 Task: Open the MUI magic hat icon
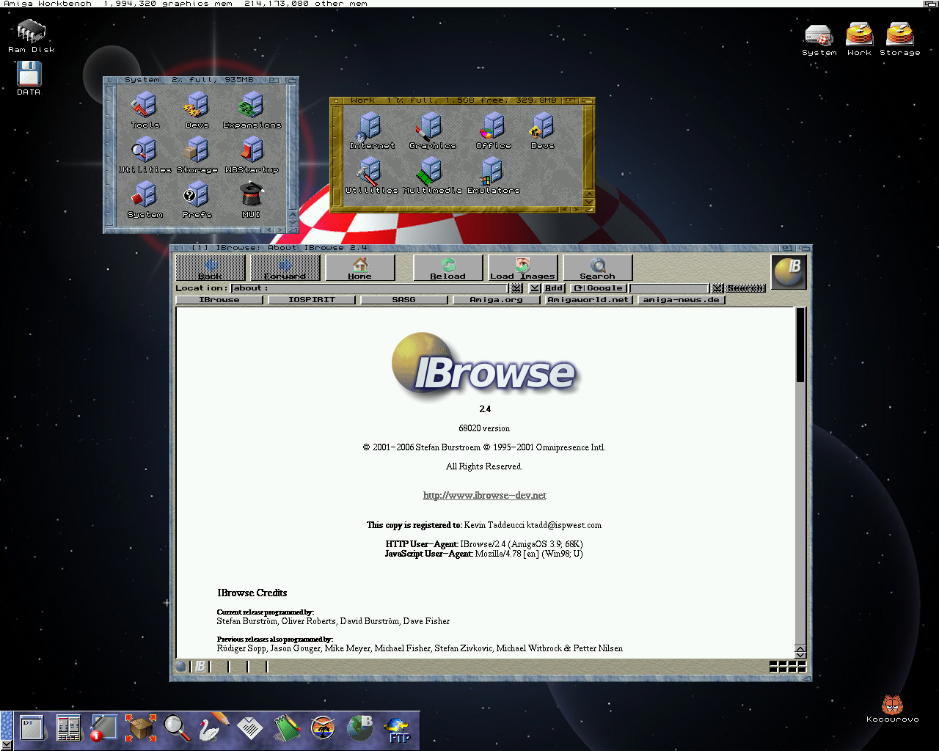tap(251, 198)
